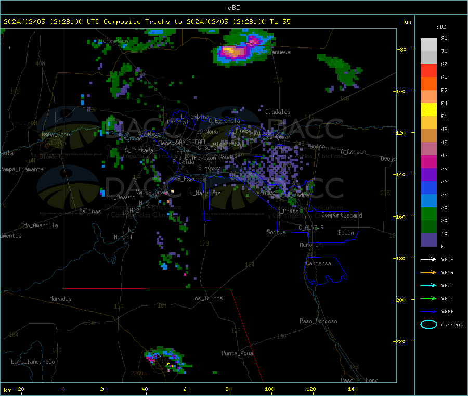The width and height of the screenshot is (468, 396).
Task: Select the yellow 51 dBZ color swatch
Action: (428, 110)
